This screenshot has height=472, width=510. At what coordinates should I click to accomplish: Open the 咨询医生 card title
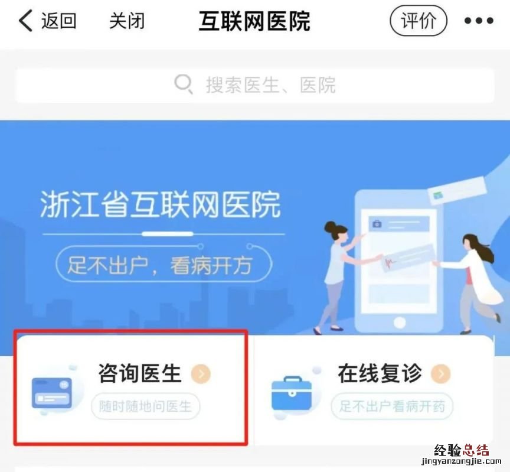pos(140,373)
